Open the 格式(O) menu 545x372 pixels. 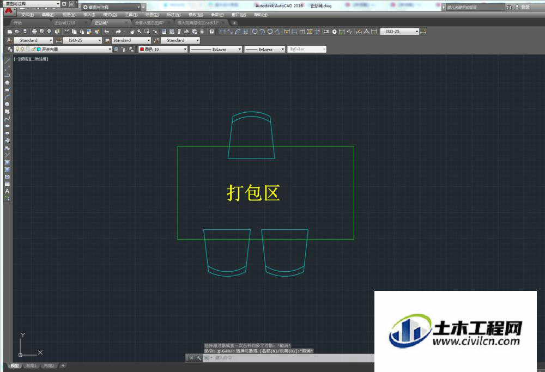click(x=110, y=15)
